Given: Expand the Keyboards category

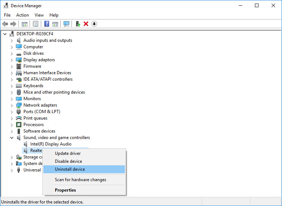Looking at the screenshot, I should [x=12, y=86].
